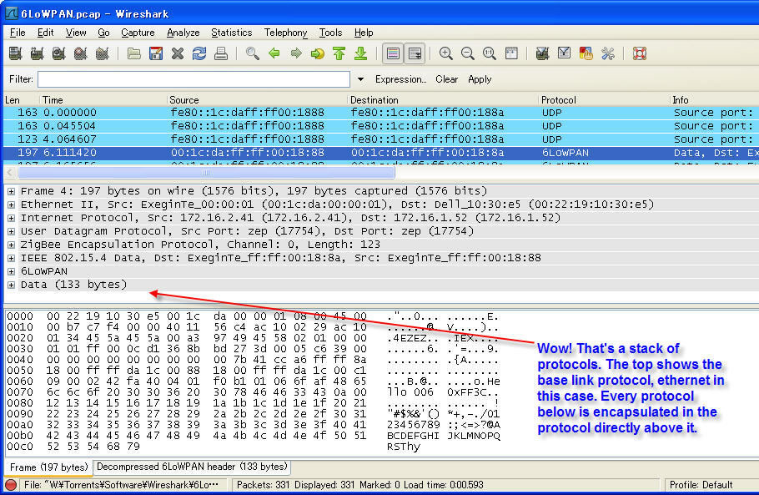Open a capture file icon
The height and width of the screenshot is (495, 759).
pyautogui.click(x=134, y=53)
